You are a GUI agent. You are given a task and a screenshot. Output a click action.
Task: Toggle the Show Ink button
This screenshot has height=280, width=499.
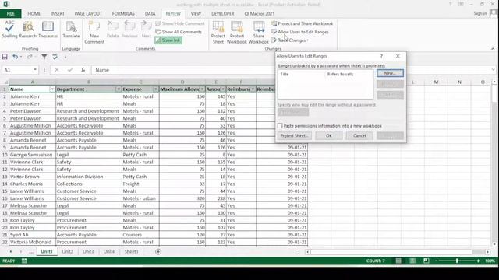[168, 40]
